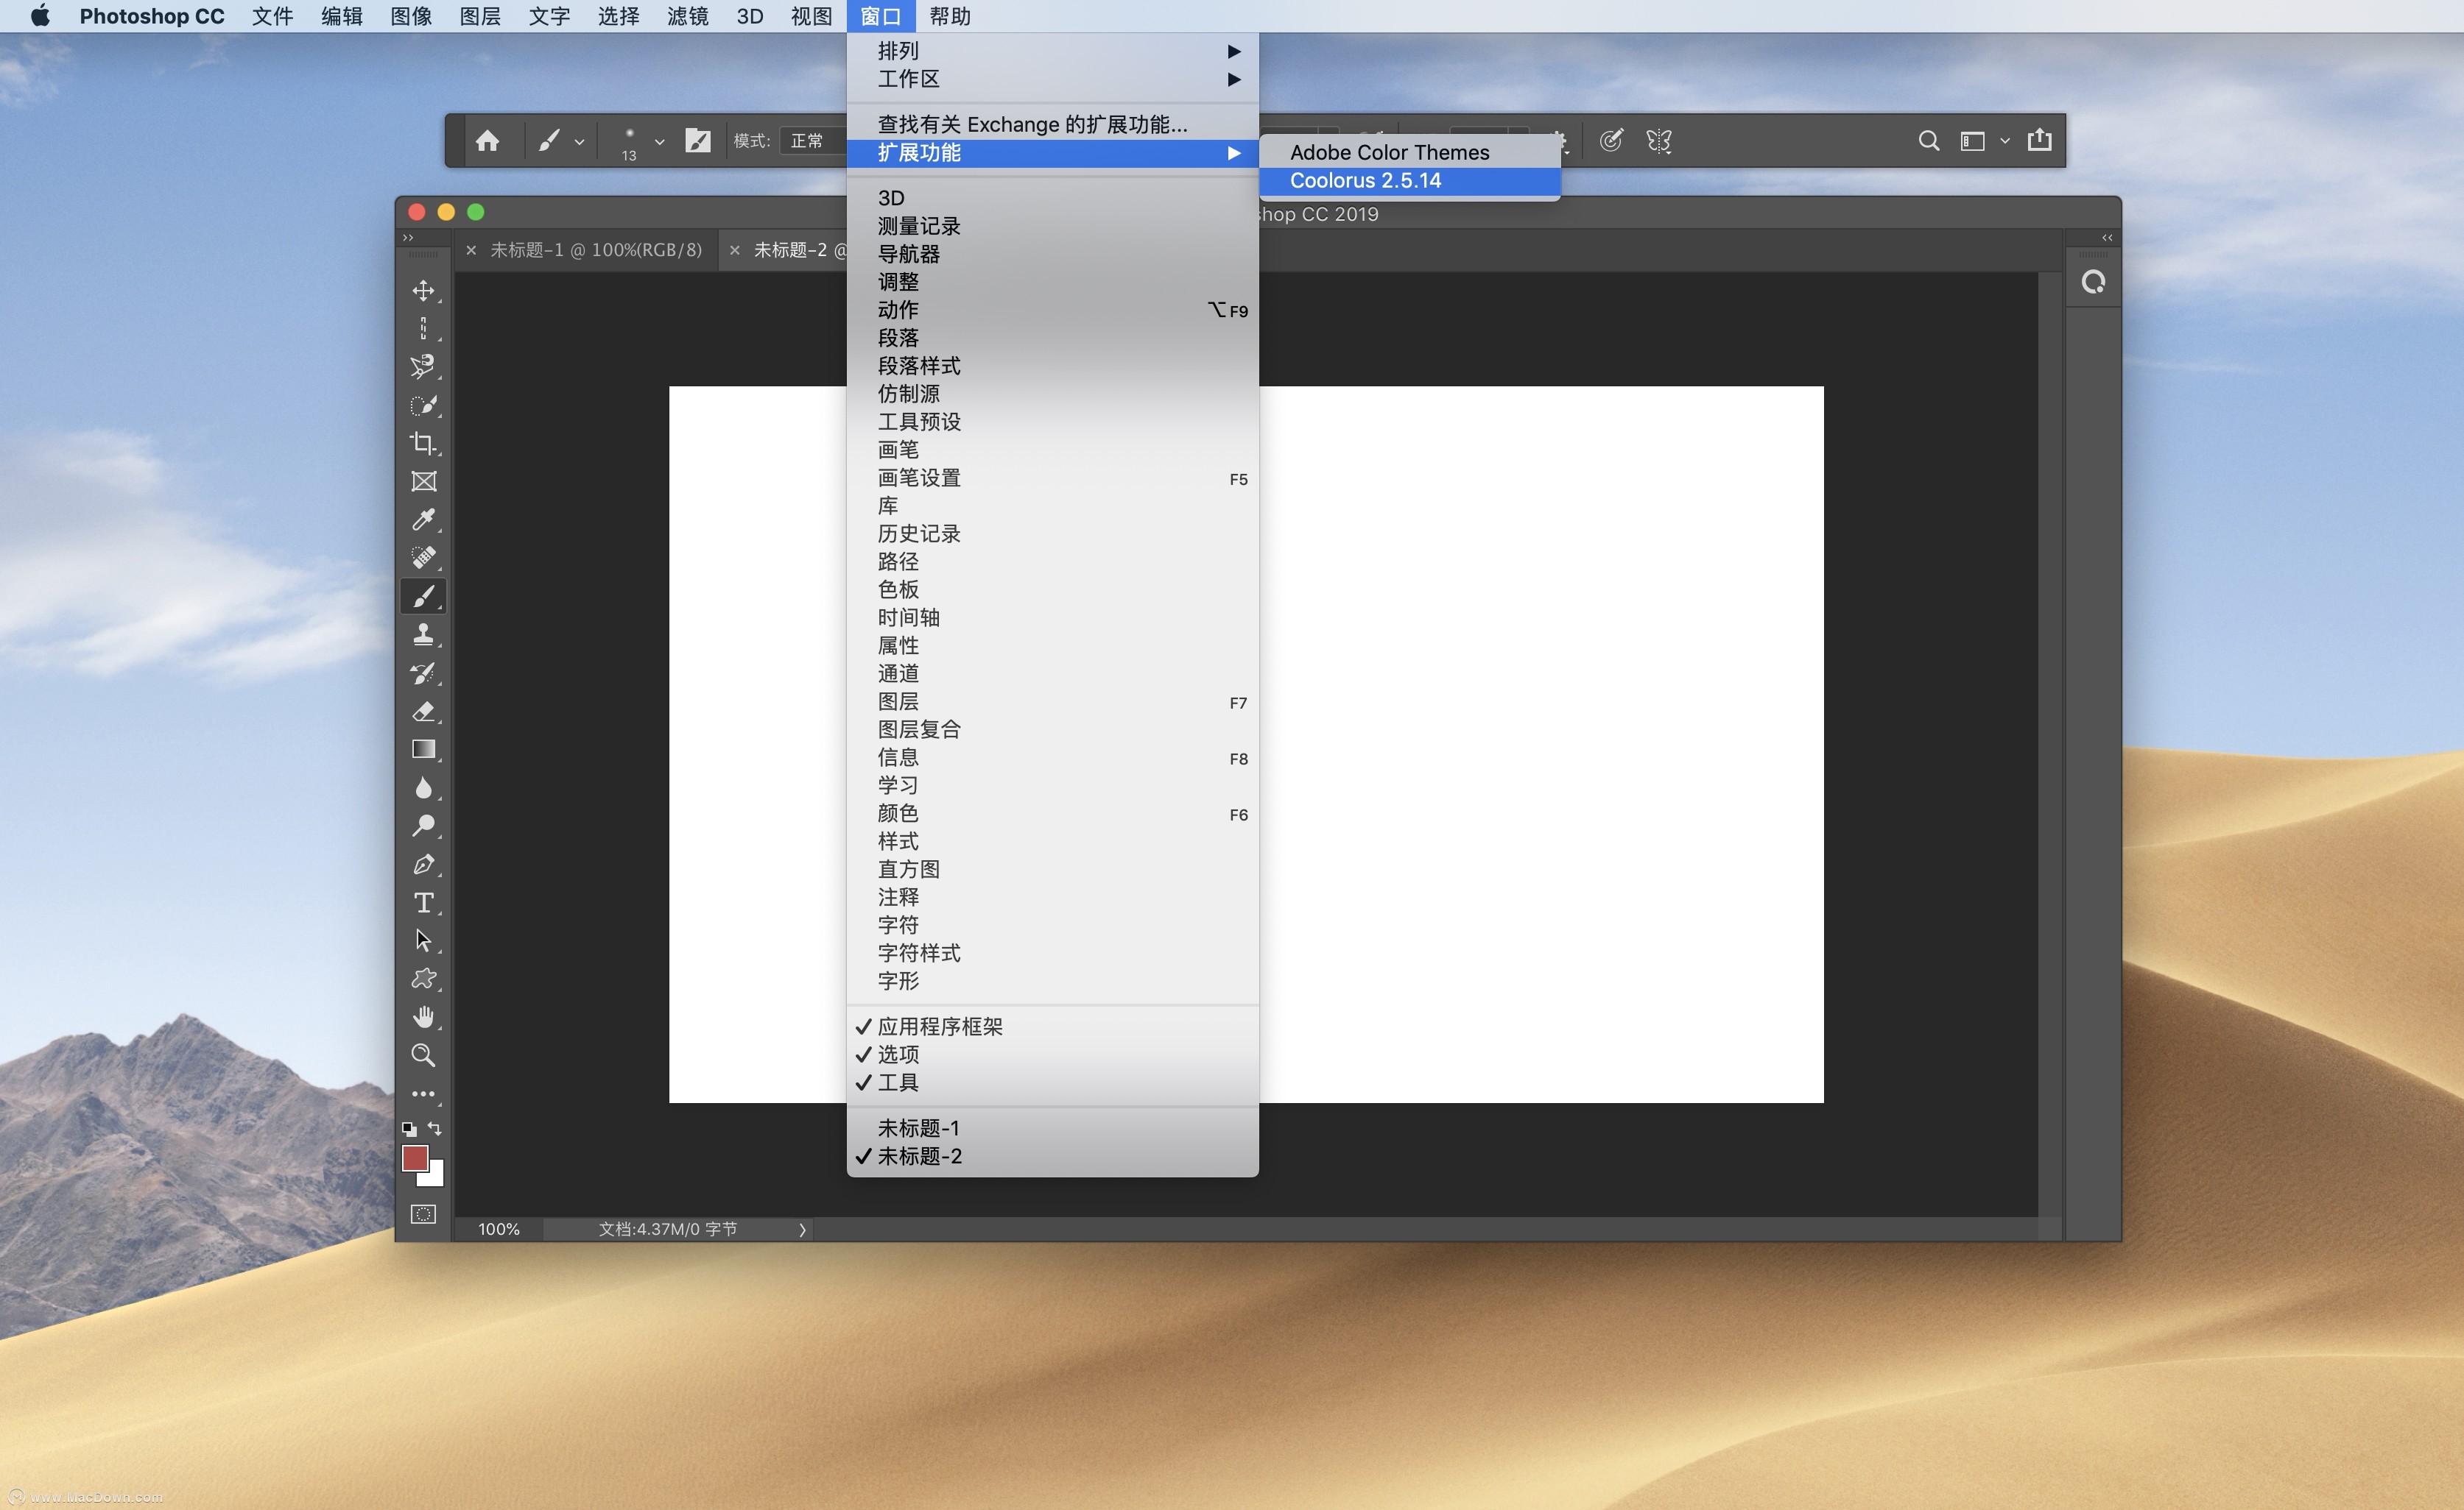Select the Dodge tool
The width and height of the screenshot is (2464, 1510).
point(423,826)
